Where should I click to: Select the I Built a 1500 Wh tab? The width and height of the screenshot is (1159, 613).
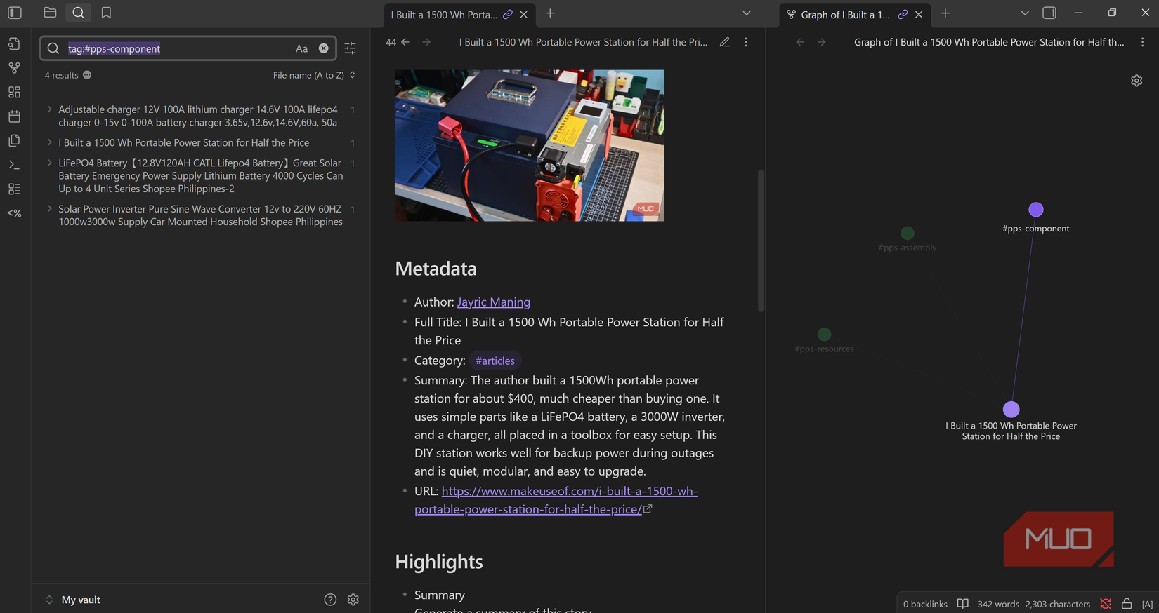443,14
